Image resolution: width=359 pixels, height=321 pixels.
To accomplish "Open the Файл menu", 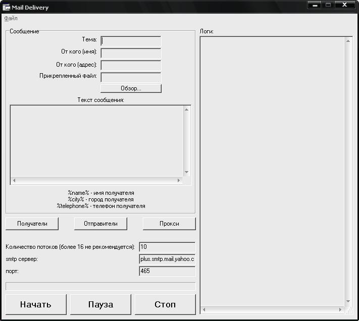I will pyautogui.click(x=11, y=19).
